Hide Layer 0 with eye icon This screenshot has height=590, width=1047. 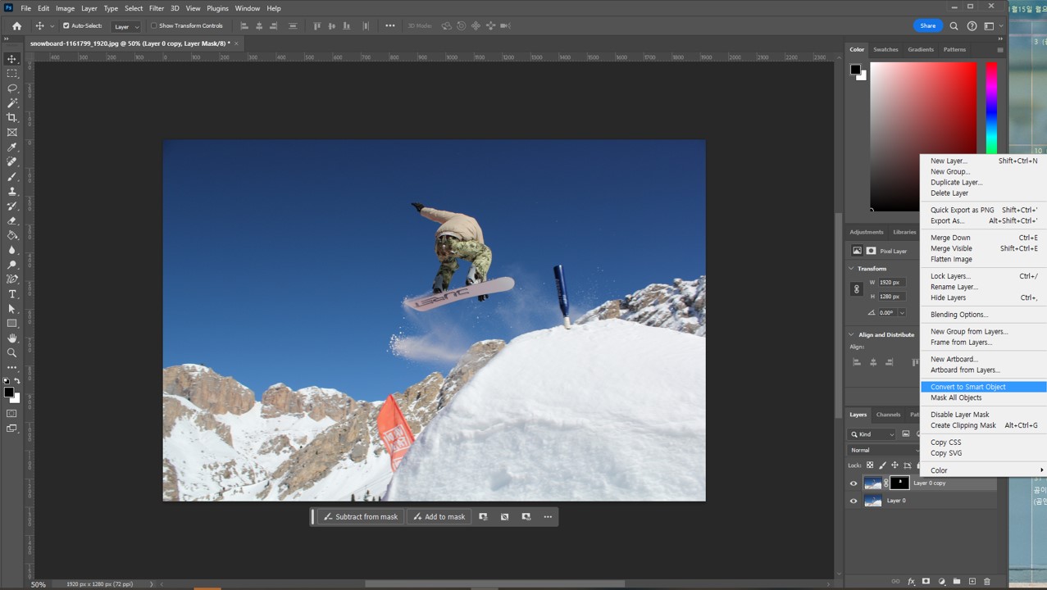(x=854, y=501)
